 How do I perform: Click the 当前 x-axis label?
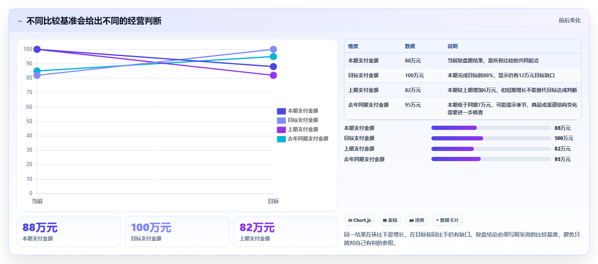(37, 201)
